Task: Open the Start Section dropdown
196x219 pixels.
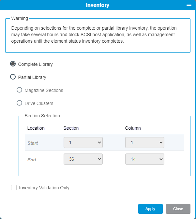Action: [x=83, y=142]
